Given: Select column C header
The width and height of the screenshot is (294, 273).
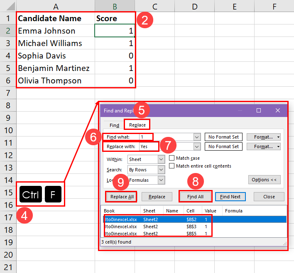Looking at the screenshot, I should [155, 6].
